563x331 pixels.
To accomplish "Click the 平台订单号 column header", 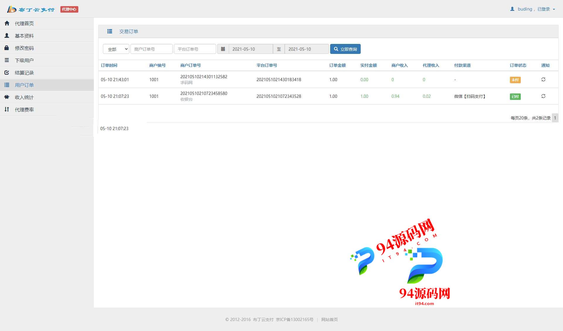I will tap(267, 65).
